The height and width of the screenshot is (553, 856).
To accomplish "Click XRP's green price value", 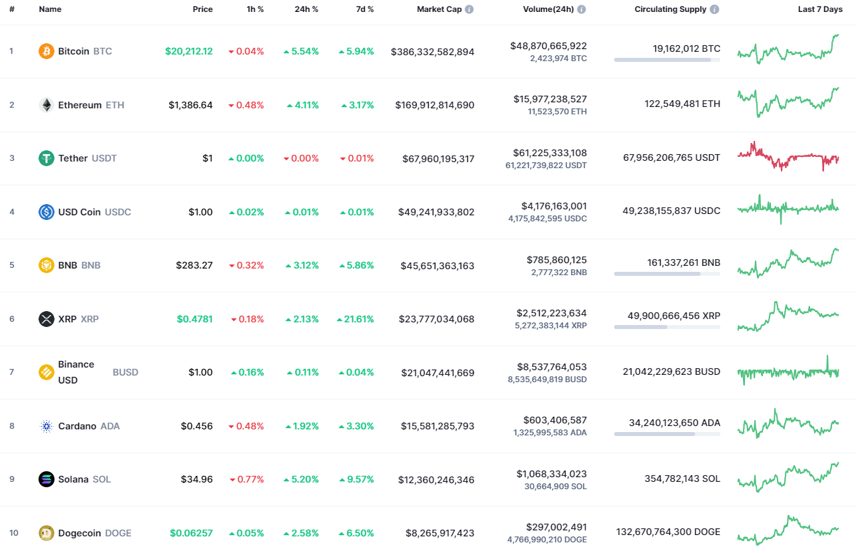I will (195, 319).
